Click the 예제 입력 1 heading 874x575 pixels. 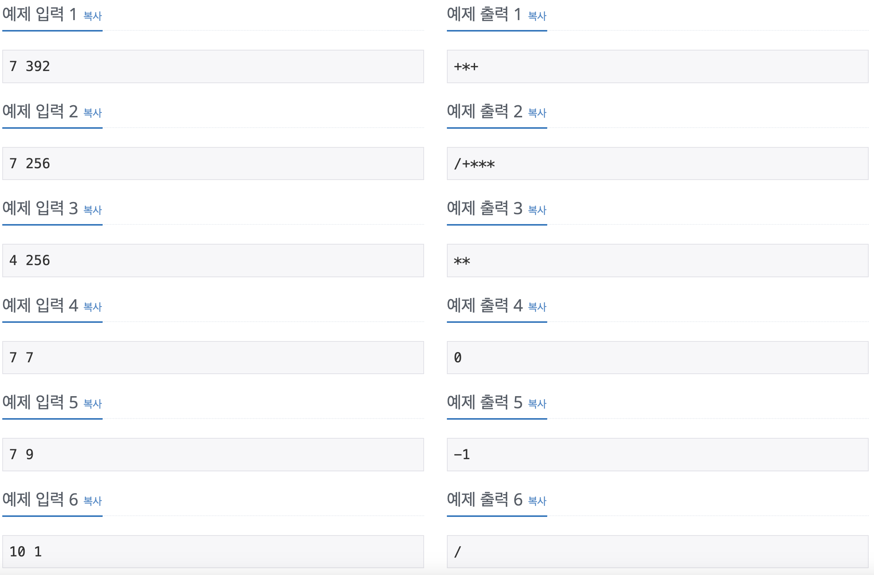(40, 14)
